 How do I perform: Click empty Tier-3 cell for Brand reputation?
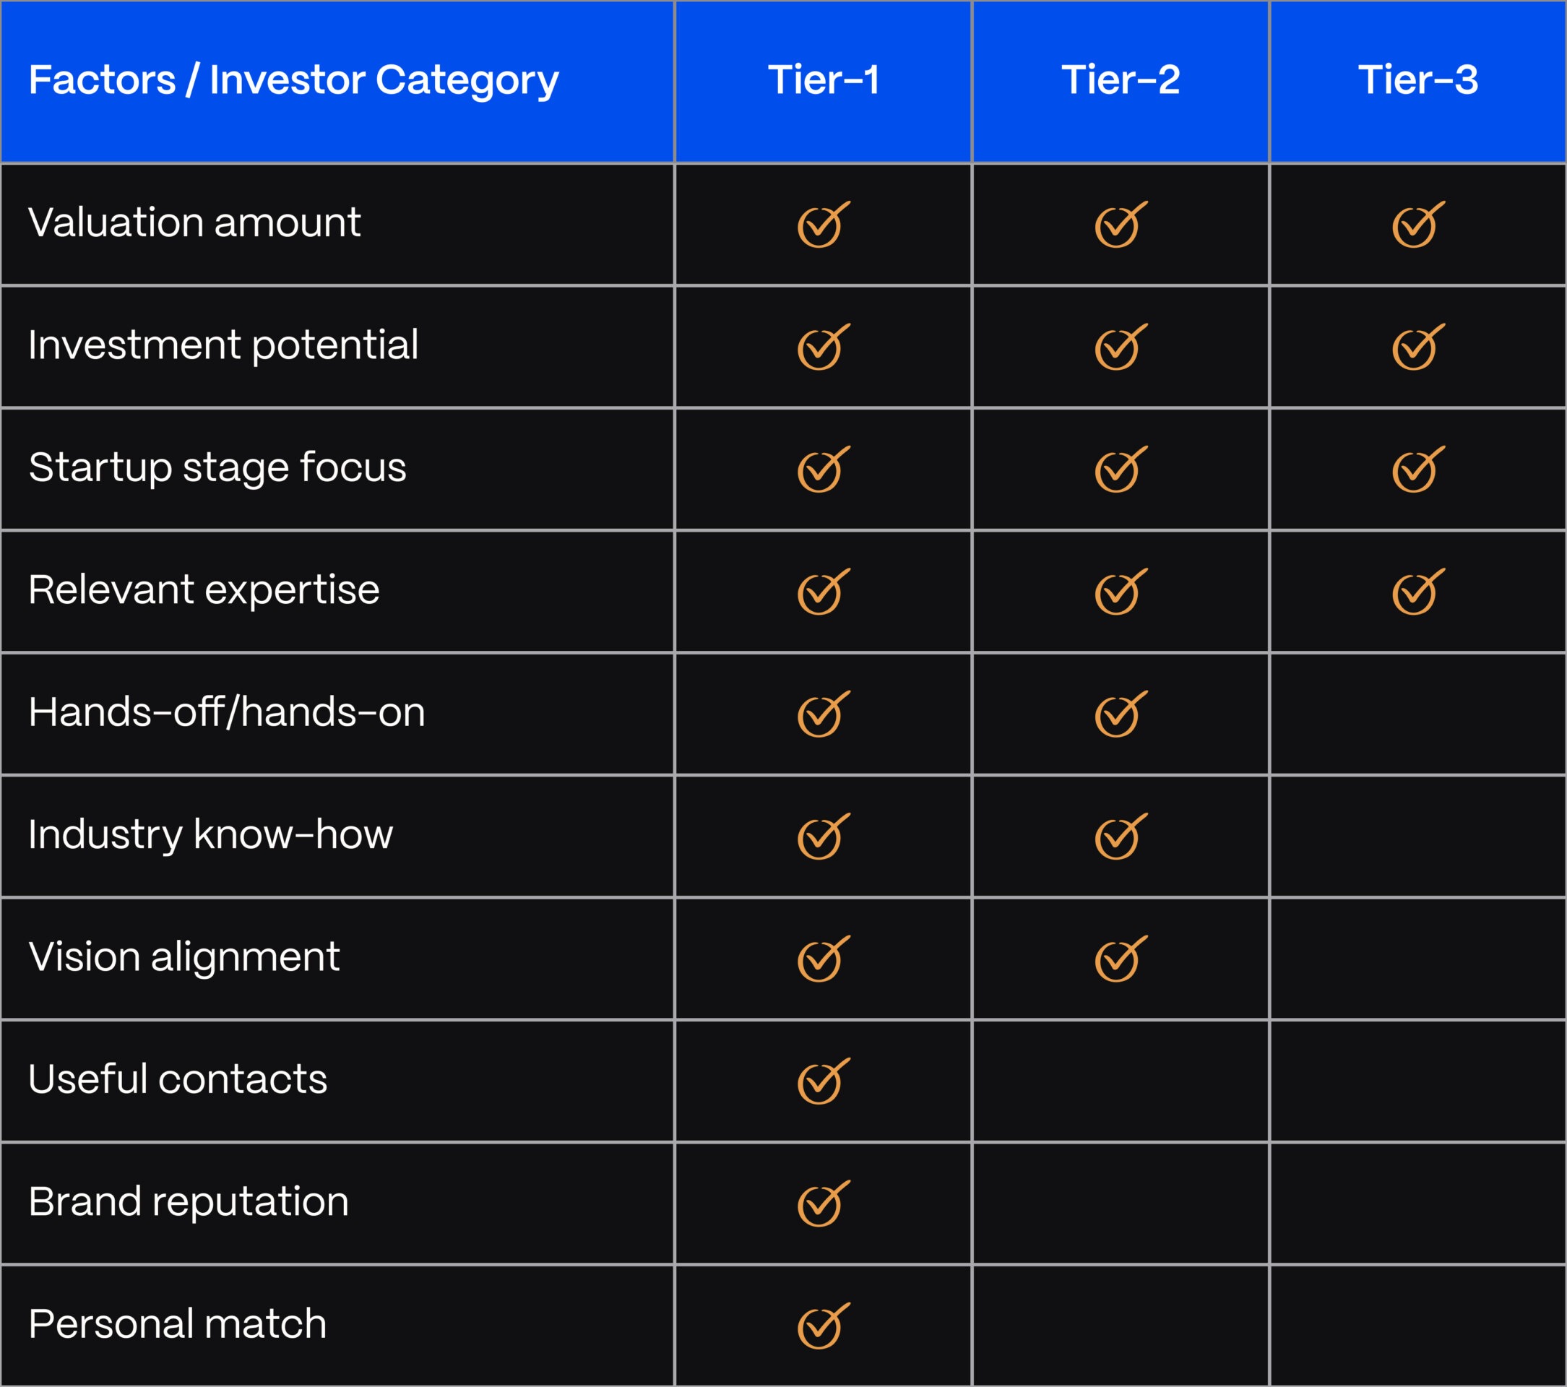(x=1418, y=1204)
